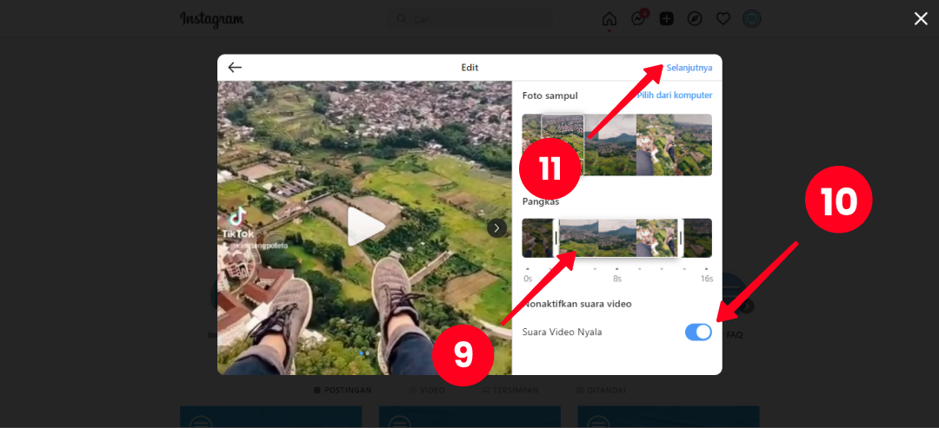Close the overlay with X icon
The height and width of the screenshot is (428, 939).
click(x=921, y=19)
